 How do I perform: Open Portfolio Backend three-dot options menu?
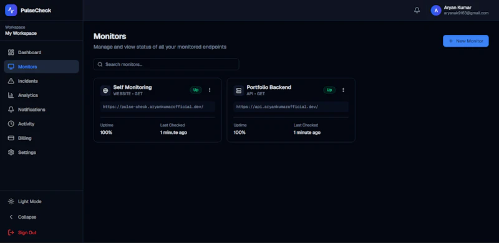tap(343, 90)
